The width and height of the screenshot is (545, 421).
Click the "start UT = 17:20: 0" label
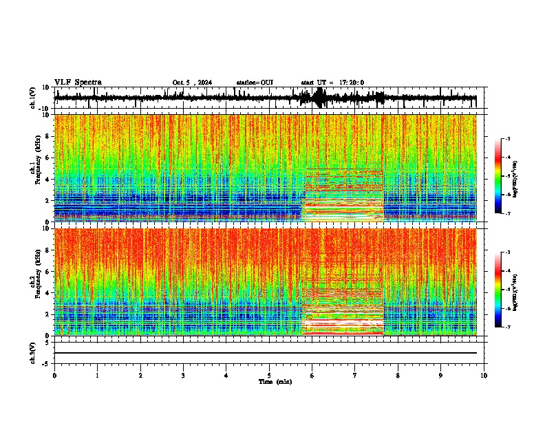tap(332, 83)
